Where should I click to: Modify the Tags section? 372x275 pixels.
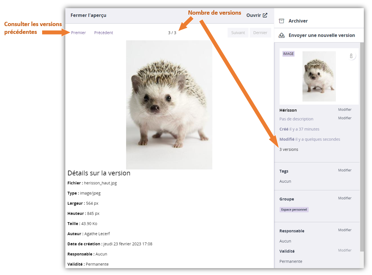[x=345, y=170]
